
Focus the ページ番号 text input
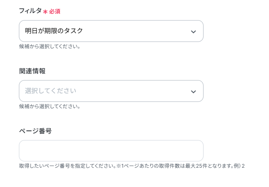(111, 151)
